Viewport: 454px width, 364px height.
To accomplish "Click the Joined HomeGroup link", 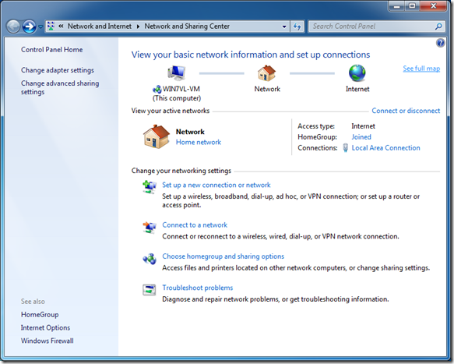I will pyautogui.click(x=361, y=136).
